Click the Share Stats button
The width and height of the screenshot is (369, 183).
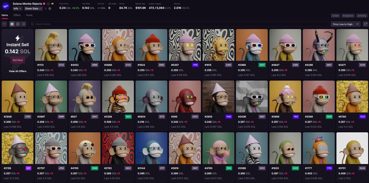click(34, 9)
